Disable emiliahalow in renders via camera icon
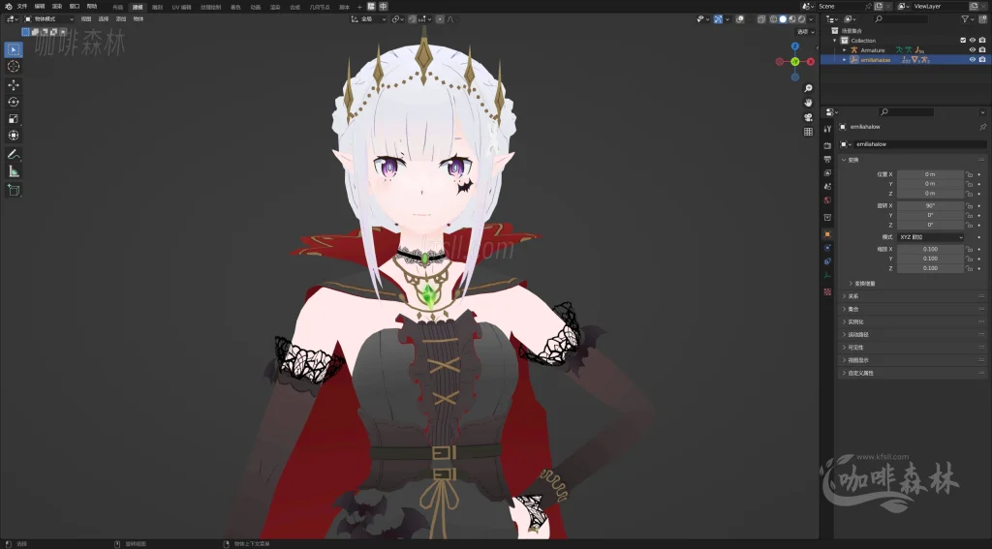 click(x=982, y=59)
